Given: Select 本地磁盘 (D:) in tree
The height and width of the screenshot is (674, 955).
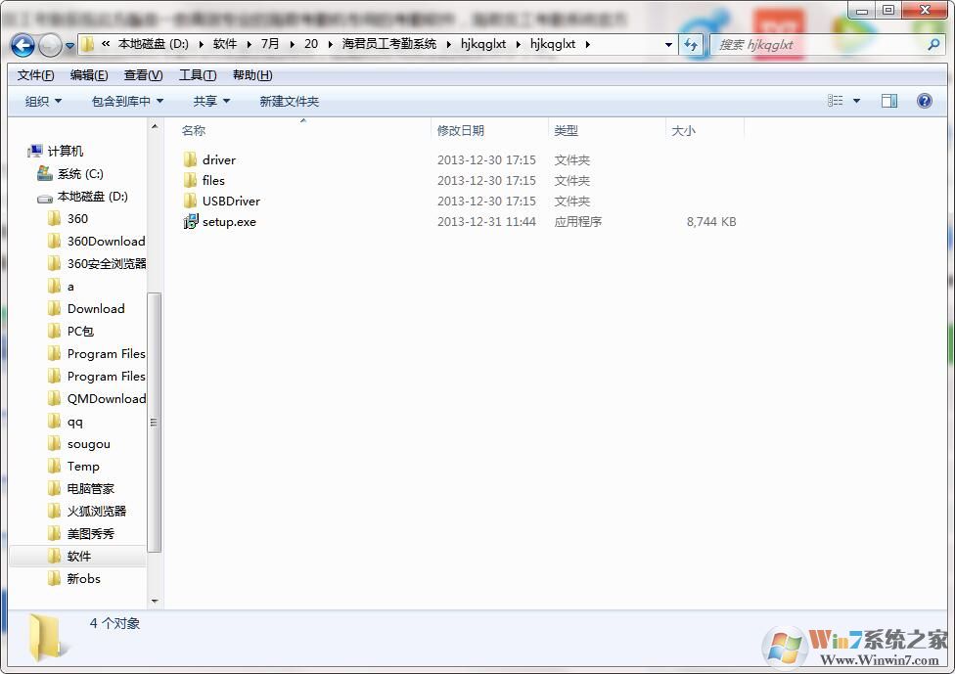Looking at the screenshot, I should point(92,197).
